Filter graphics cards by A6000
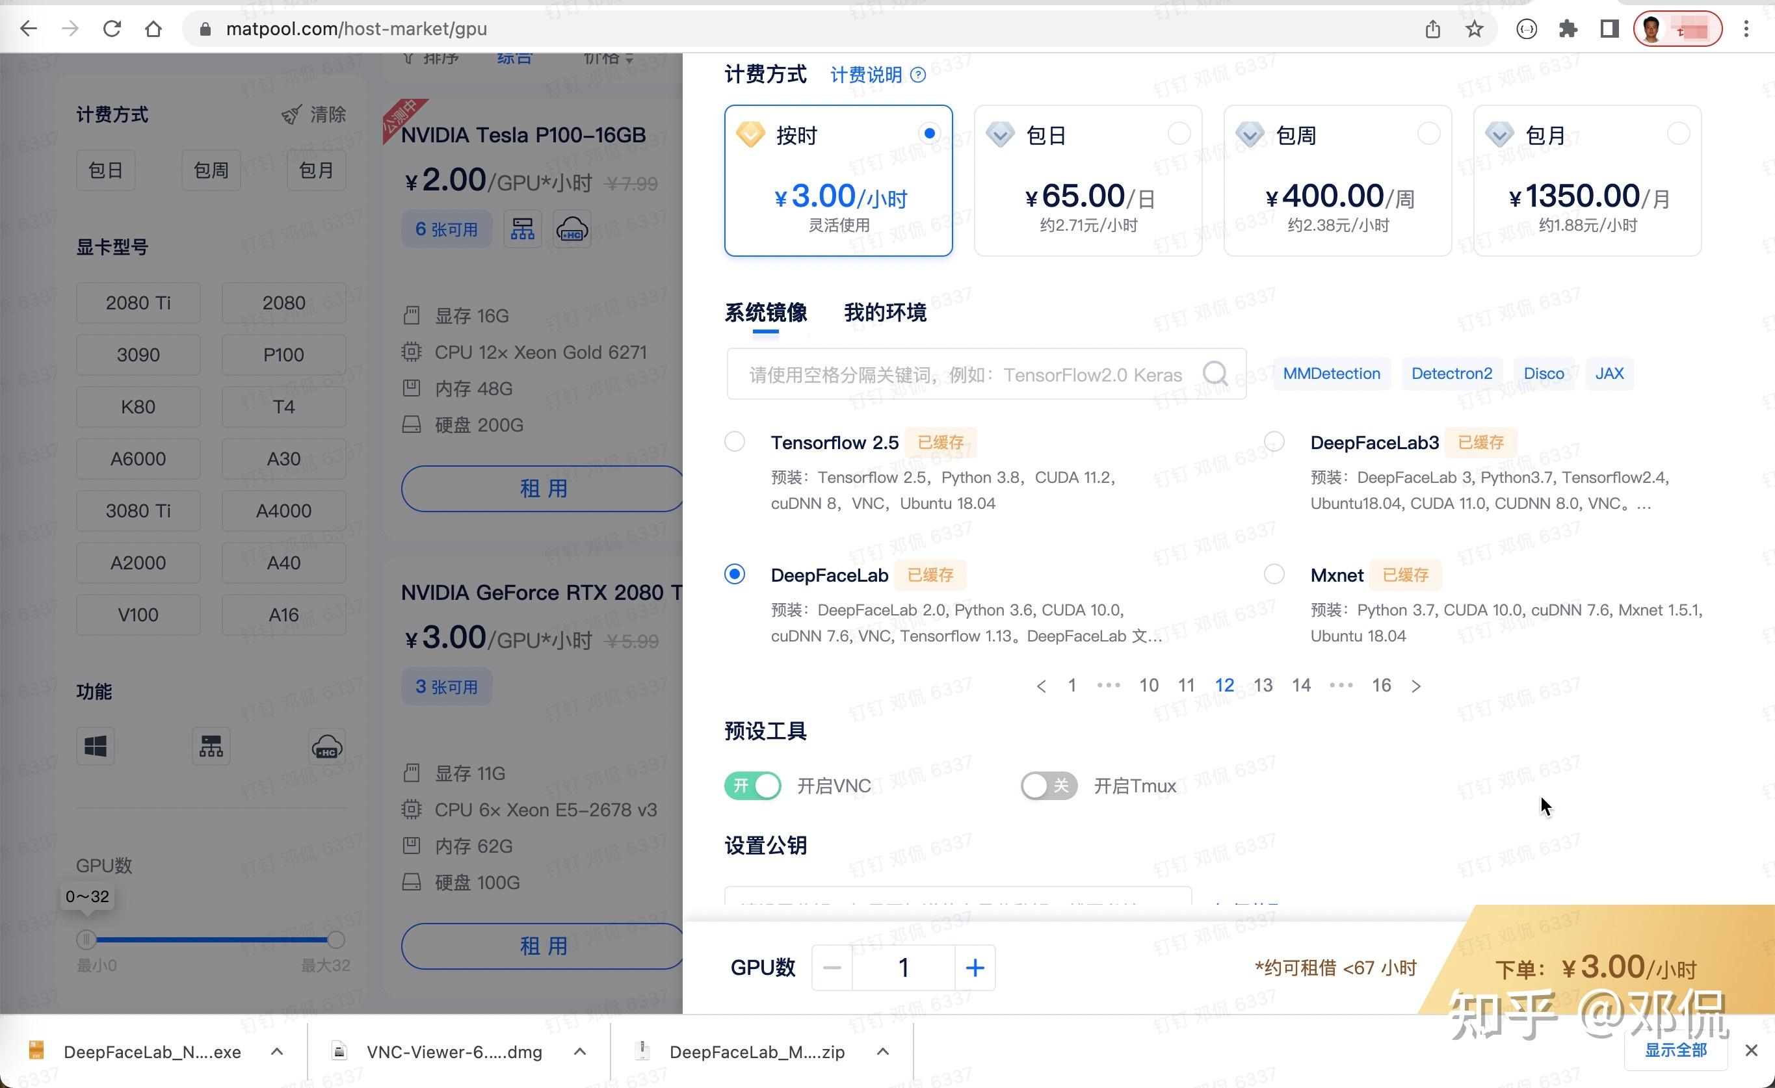The width and height of the screenshot is (1775, 1088). (x=138, y=459)
